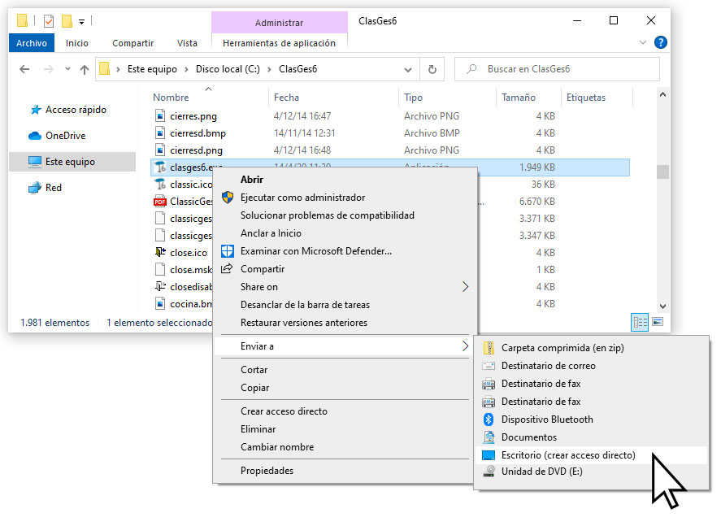Click the red PDF file icon

point(159,202)
